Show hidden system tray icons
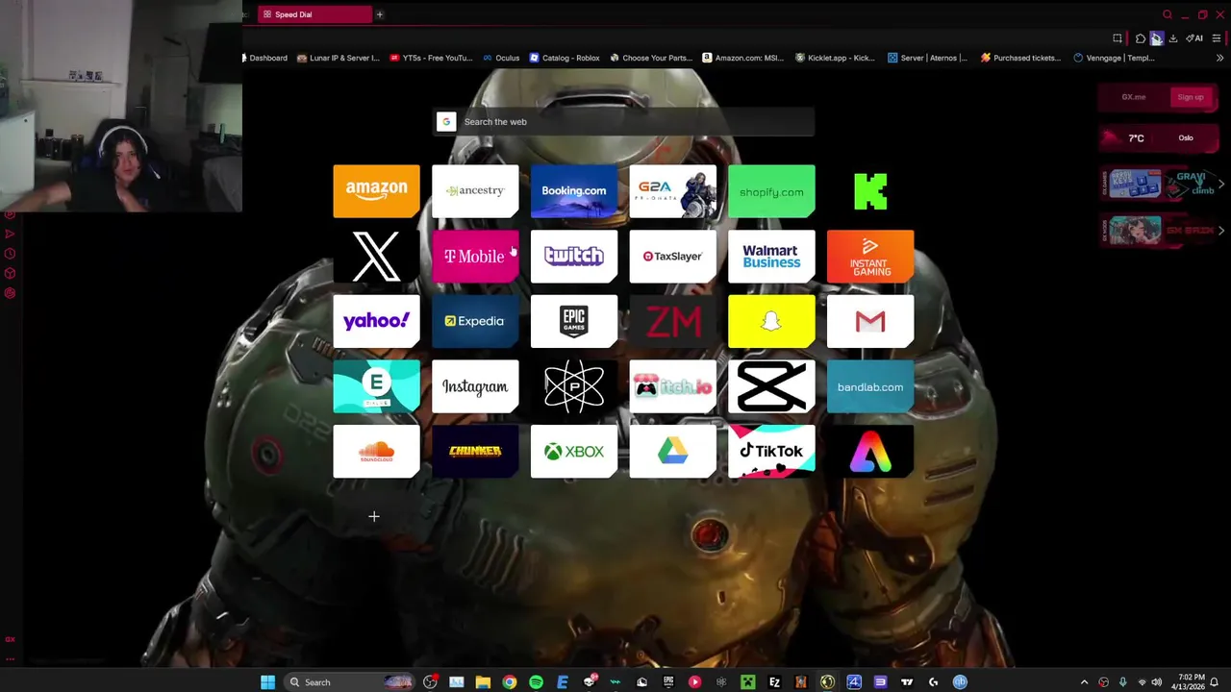 (1084, 682)
